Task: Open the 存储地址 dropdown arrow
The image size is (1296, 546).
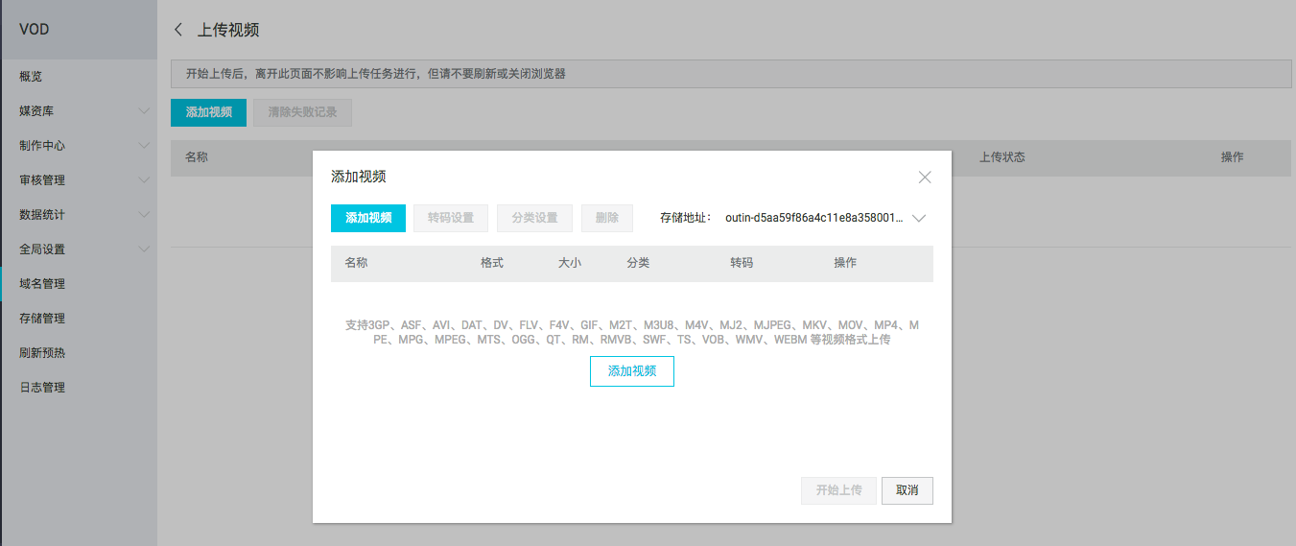Action: [919, 218]
